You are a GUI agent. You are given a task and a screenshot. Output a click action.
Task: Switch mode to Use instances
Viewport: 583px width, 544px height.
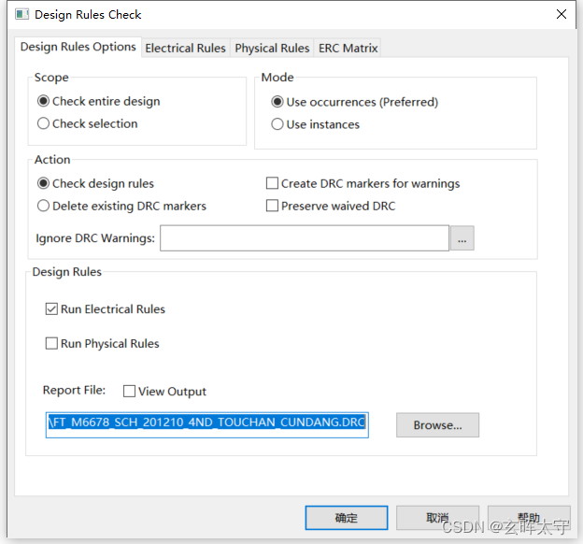click(277, 124)
